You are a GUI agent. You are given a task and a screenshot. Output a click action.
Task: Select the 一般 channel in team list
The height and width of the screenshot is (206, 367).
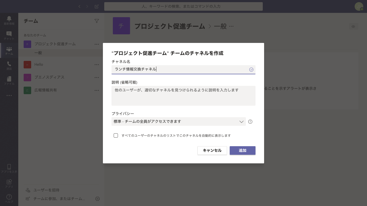point(38,53)
